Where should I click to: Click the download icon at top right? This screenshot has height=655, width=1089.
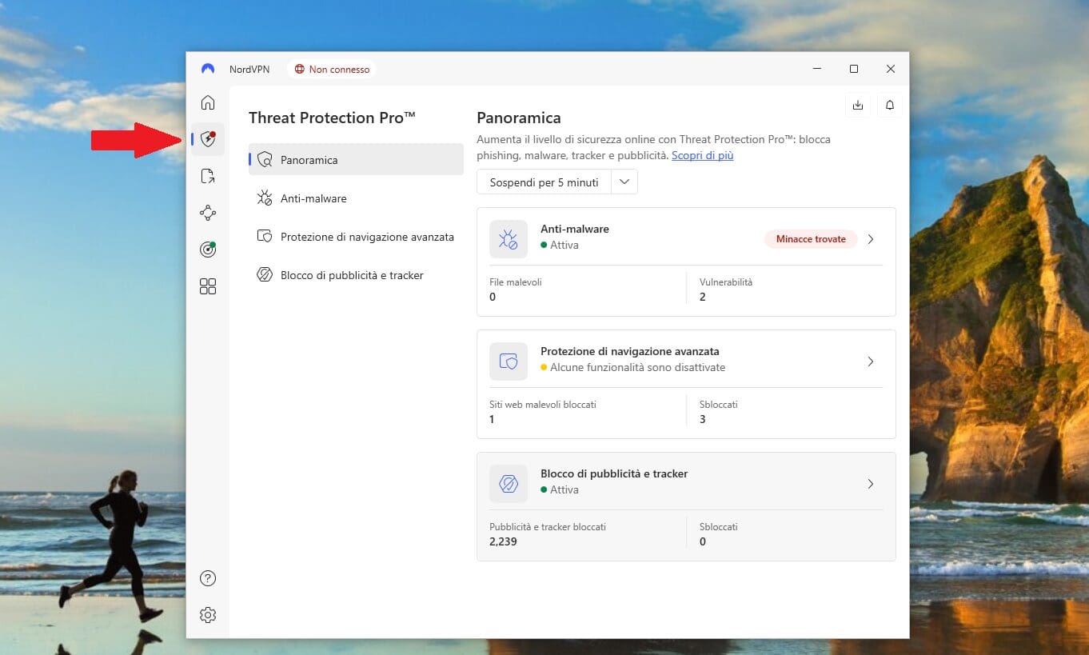(858, 105)
